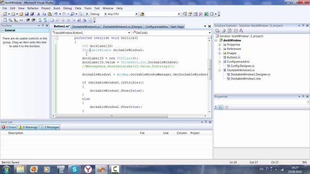Comment out selected lines toolbar icon

click(x=40, y=20)
